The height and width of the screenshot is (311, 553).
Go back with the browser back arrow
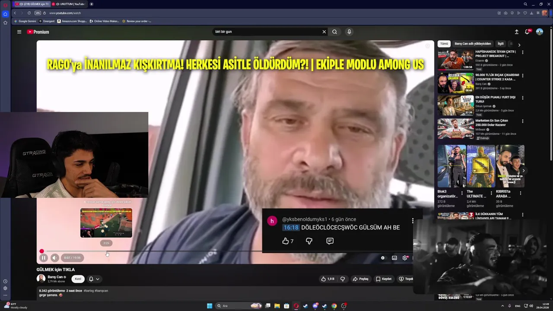tap(15, 13)
